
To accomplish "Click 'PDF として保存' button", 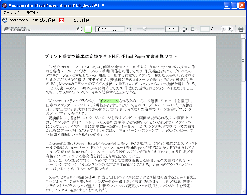I will coord(74,20).
